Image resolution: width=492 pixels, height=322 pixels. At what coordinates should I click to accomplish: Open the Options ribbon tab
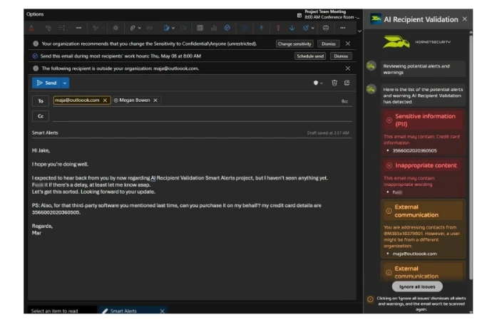pyautogui.click(x=35, y=14)
